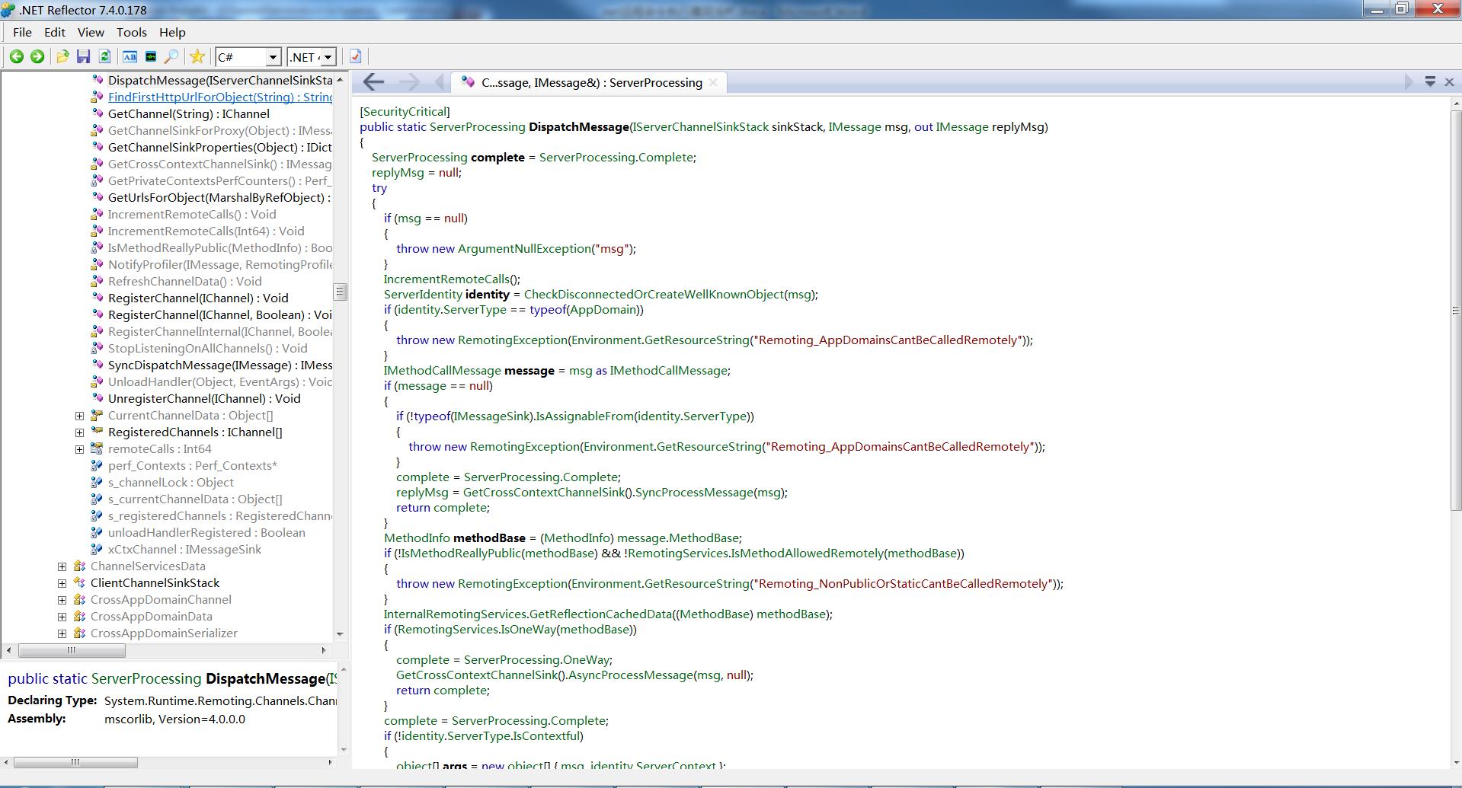The height and width of the screenshot is (788, 1462).
Task: Open the .NET framework version dropdown
Action: 312,57
